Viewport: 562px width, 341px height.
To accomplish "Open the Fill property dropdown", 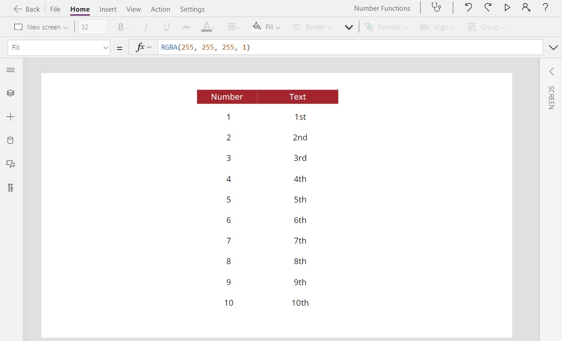I will tap(59, 47).
